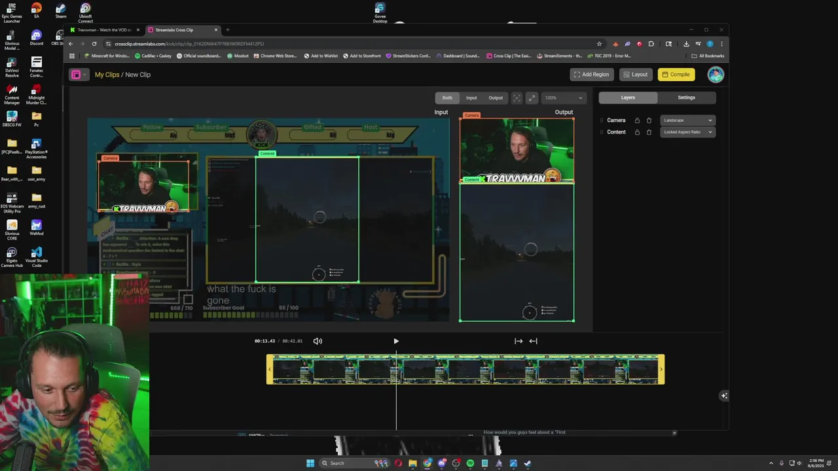Delete the Content layer
Viewport: 838px width, 471px height.
point(649,132)
